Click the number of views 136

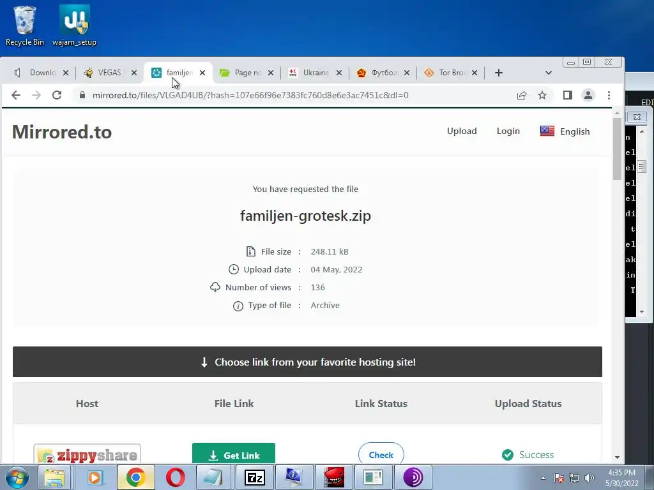pyautogui.click(x=317, y=288)
